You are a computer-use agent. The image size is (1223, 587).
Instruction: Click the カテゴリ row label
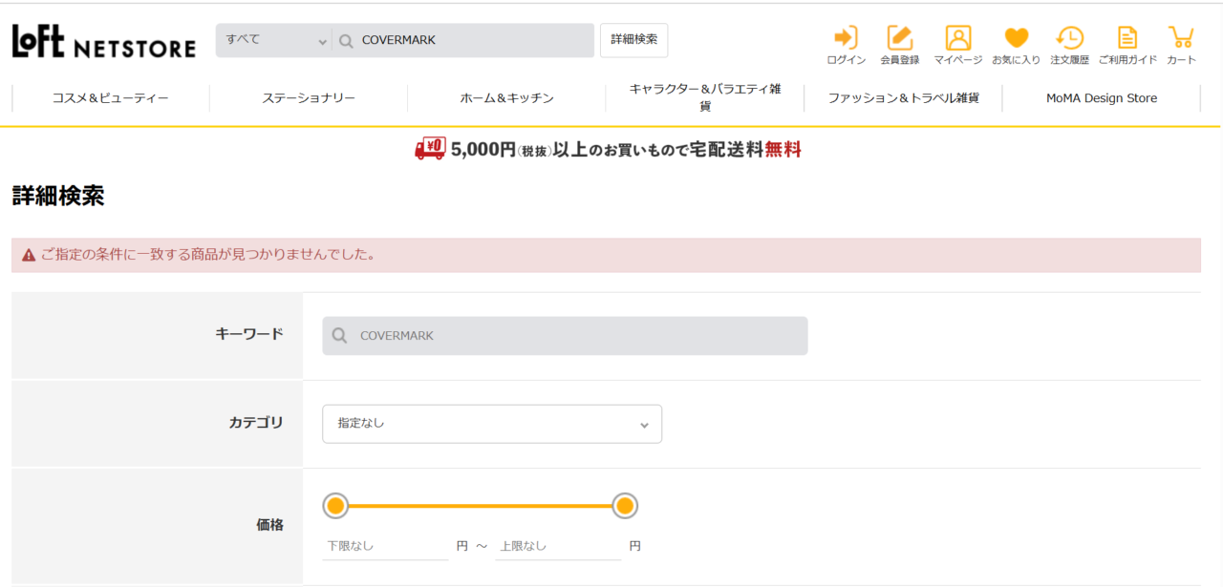[256, 423]
